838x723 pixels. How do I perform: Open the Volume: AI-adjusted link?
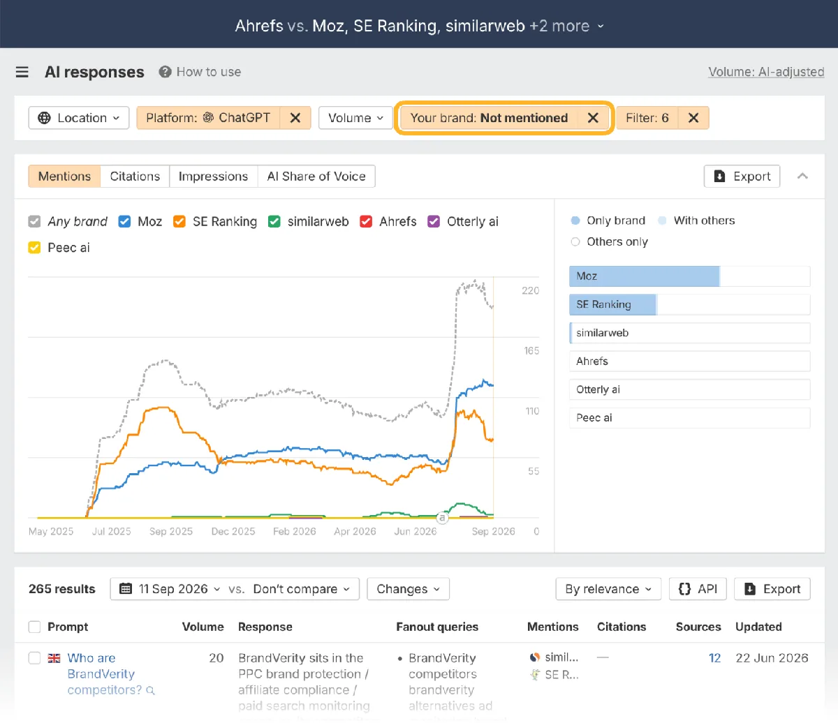click(x=766, y=72)
